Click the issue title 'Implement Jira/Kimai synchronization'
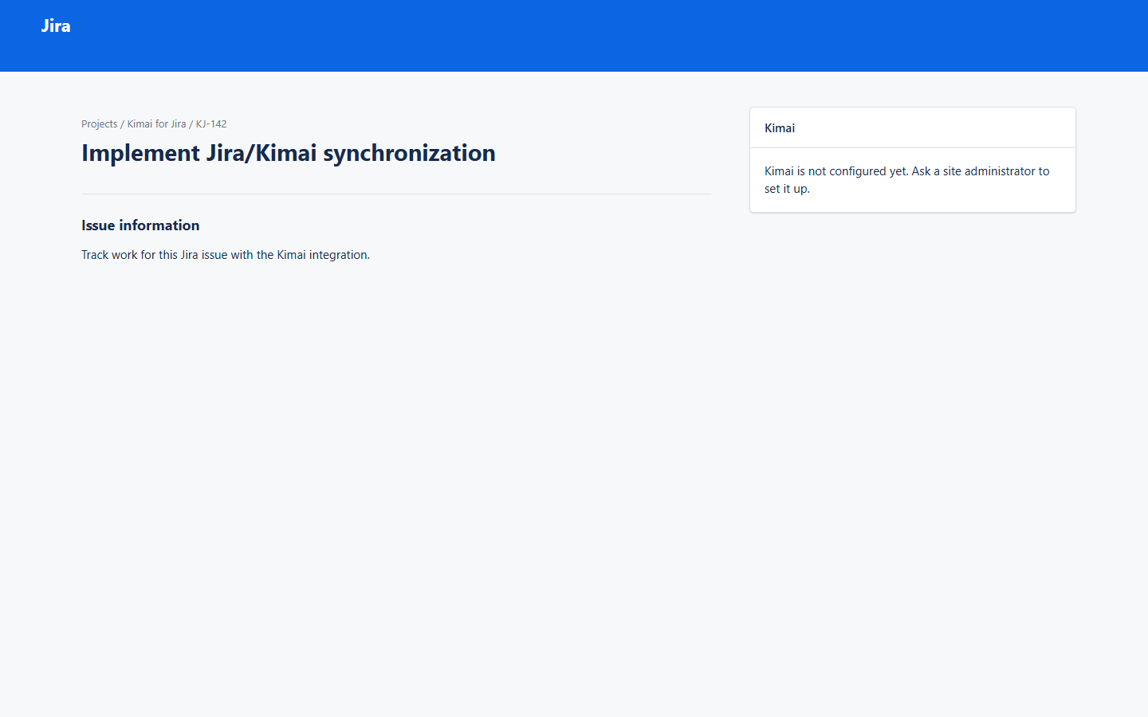The image size is (1148, 717). pyautogui.click(x=289, y=153)
